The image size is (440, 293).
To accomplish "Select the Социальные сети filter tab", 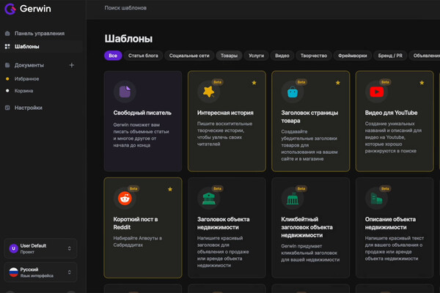I will pyautogui.click(x=189, y=56).
